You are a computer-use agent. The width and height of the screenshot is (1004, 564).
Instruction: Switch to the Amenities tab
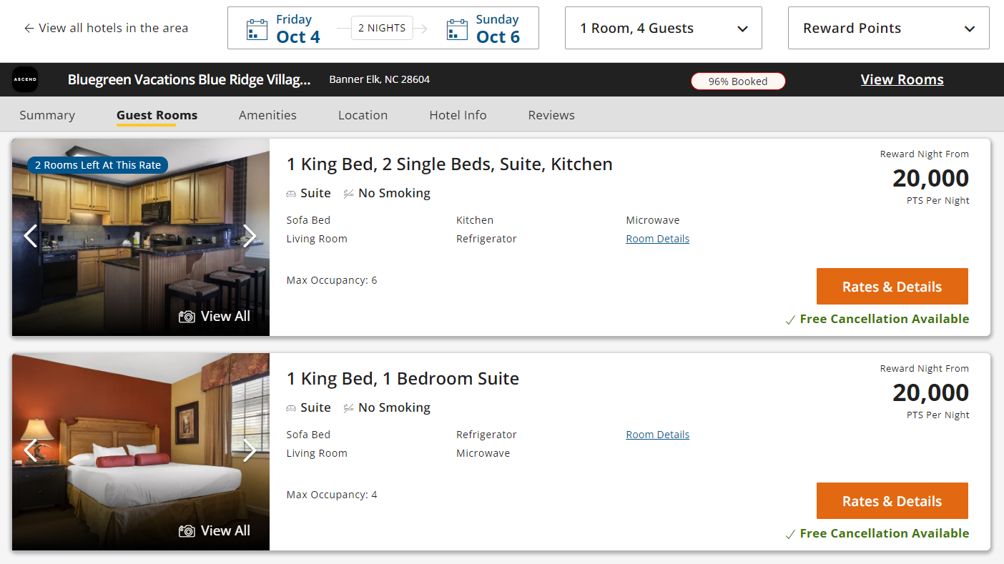(x=267, y=115)
